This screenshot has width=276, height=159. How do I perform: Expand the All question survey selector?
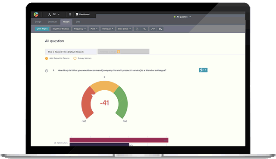click(182, 17)
